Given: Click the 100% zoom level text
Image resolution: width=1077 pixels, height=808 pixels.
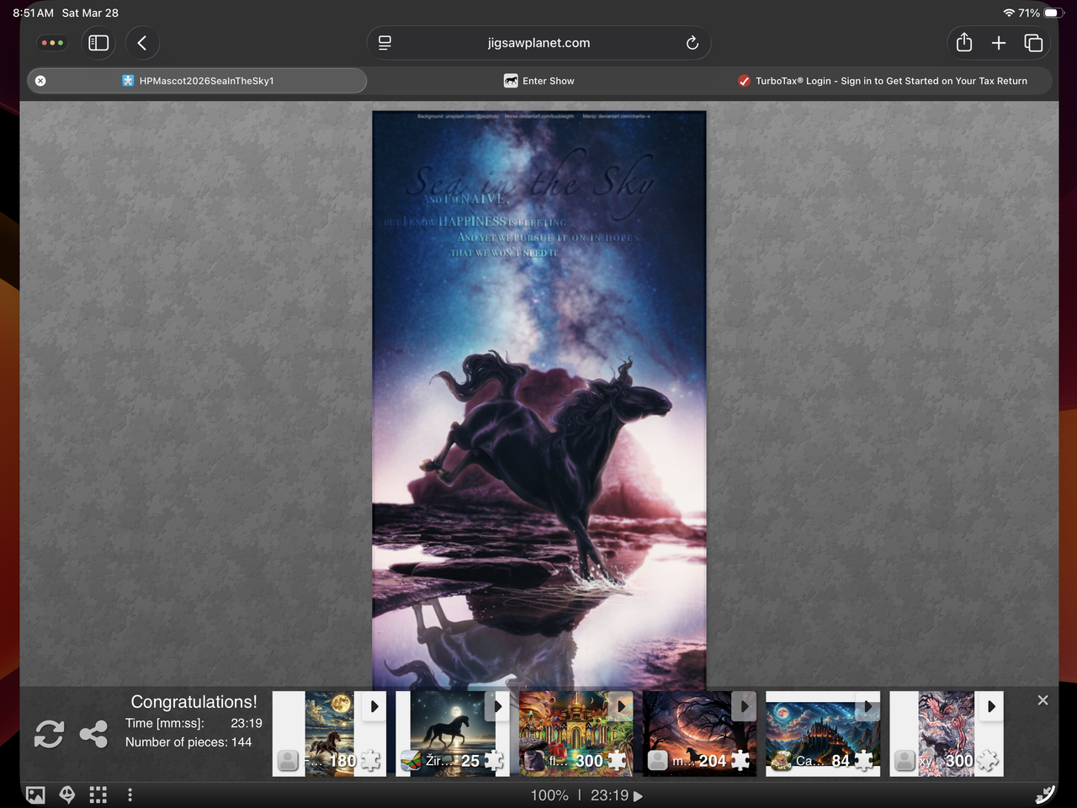Looking at the screenshot, I should coord(549,795).
